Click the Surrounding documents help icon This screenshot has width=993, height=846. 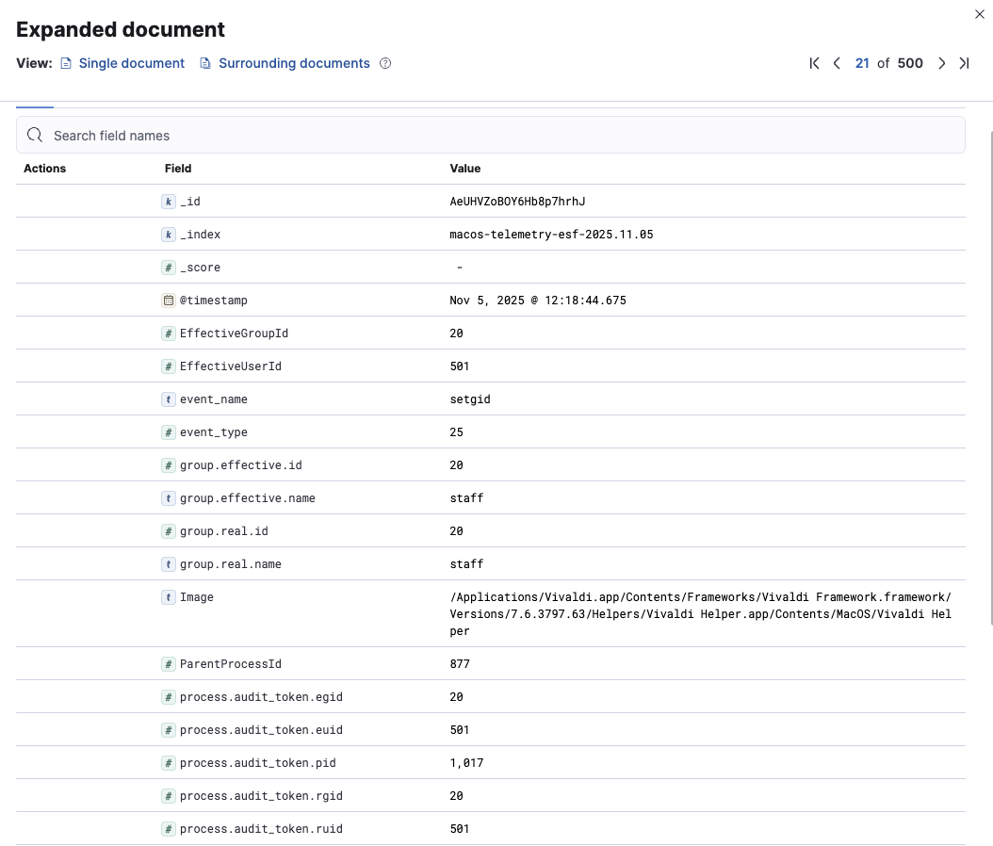[385, 63]
